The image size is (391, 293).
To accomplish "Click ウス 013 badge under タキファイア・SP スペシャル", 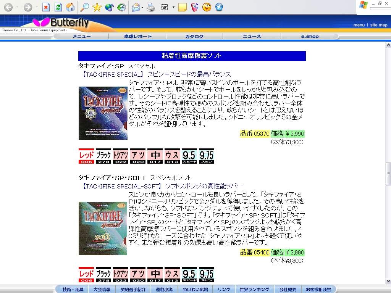I will (172, 156).
